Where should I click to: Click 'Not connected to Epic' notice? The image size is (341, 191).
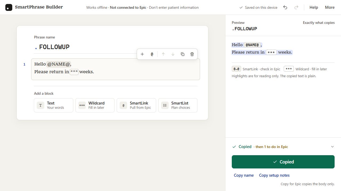pyautogui.click(x=128, y=7)
